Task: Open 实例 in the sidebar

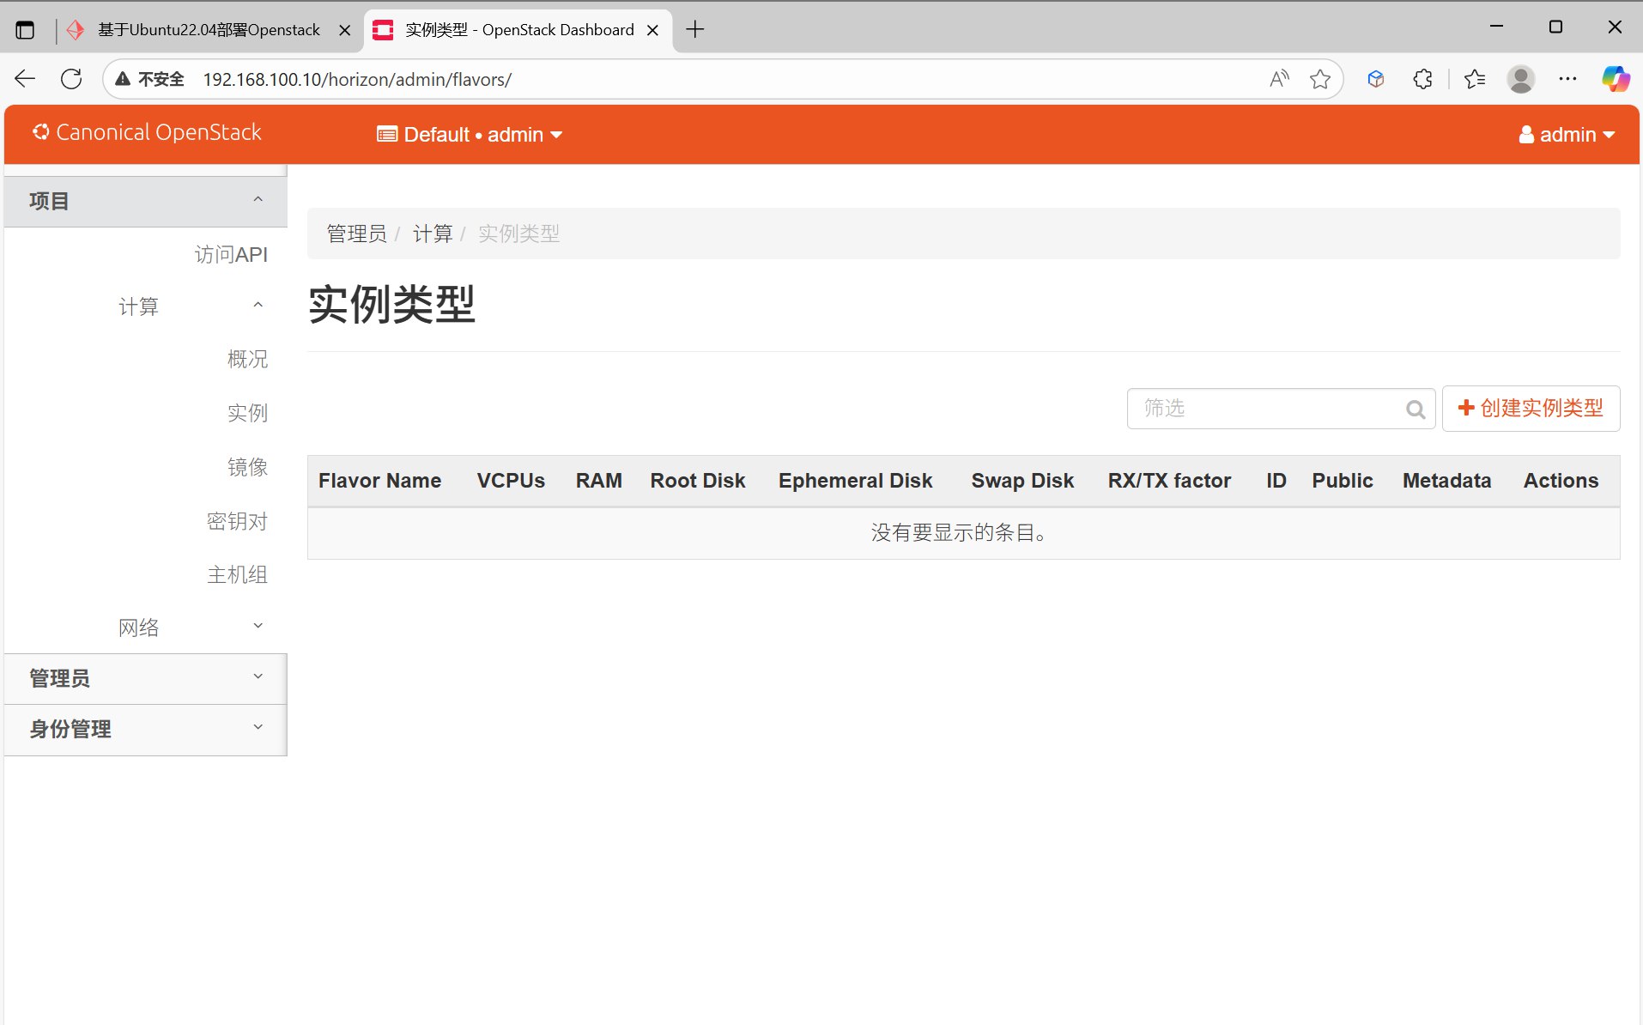Action: (247, 413)
